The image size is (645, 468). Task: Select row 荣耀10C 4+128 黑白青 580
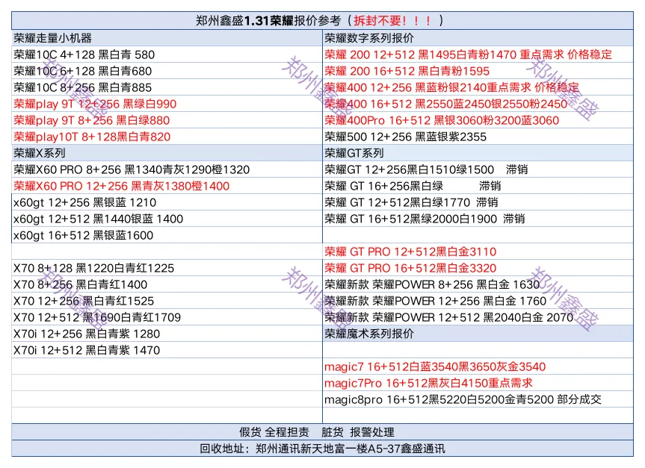pos(167,54)
